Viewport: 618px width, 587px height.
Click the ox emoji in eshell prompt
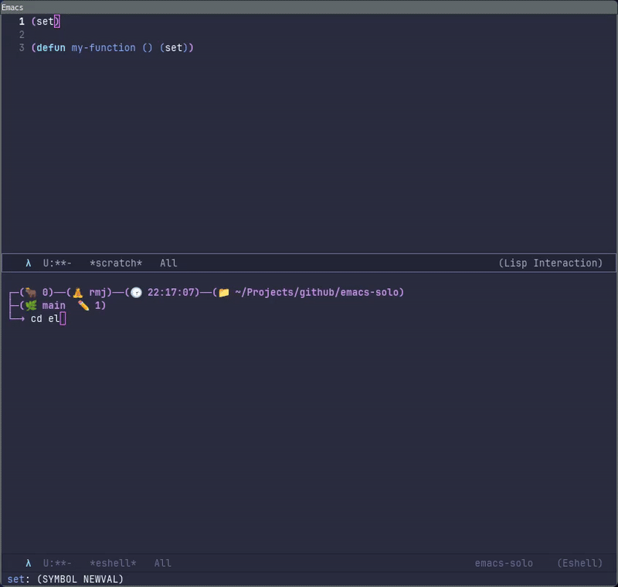[x=31, y=292]
